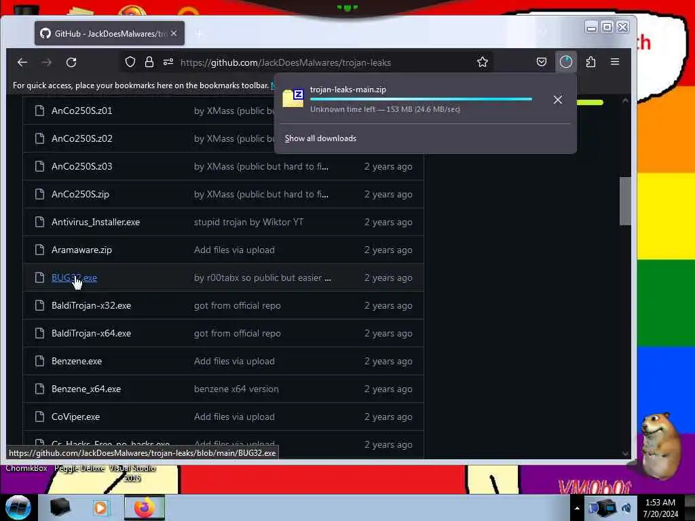Bookmark this page with the star icon

tap(483, 62)
